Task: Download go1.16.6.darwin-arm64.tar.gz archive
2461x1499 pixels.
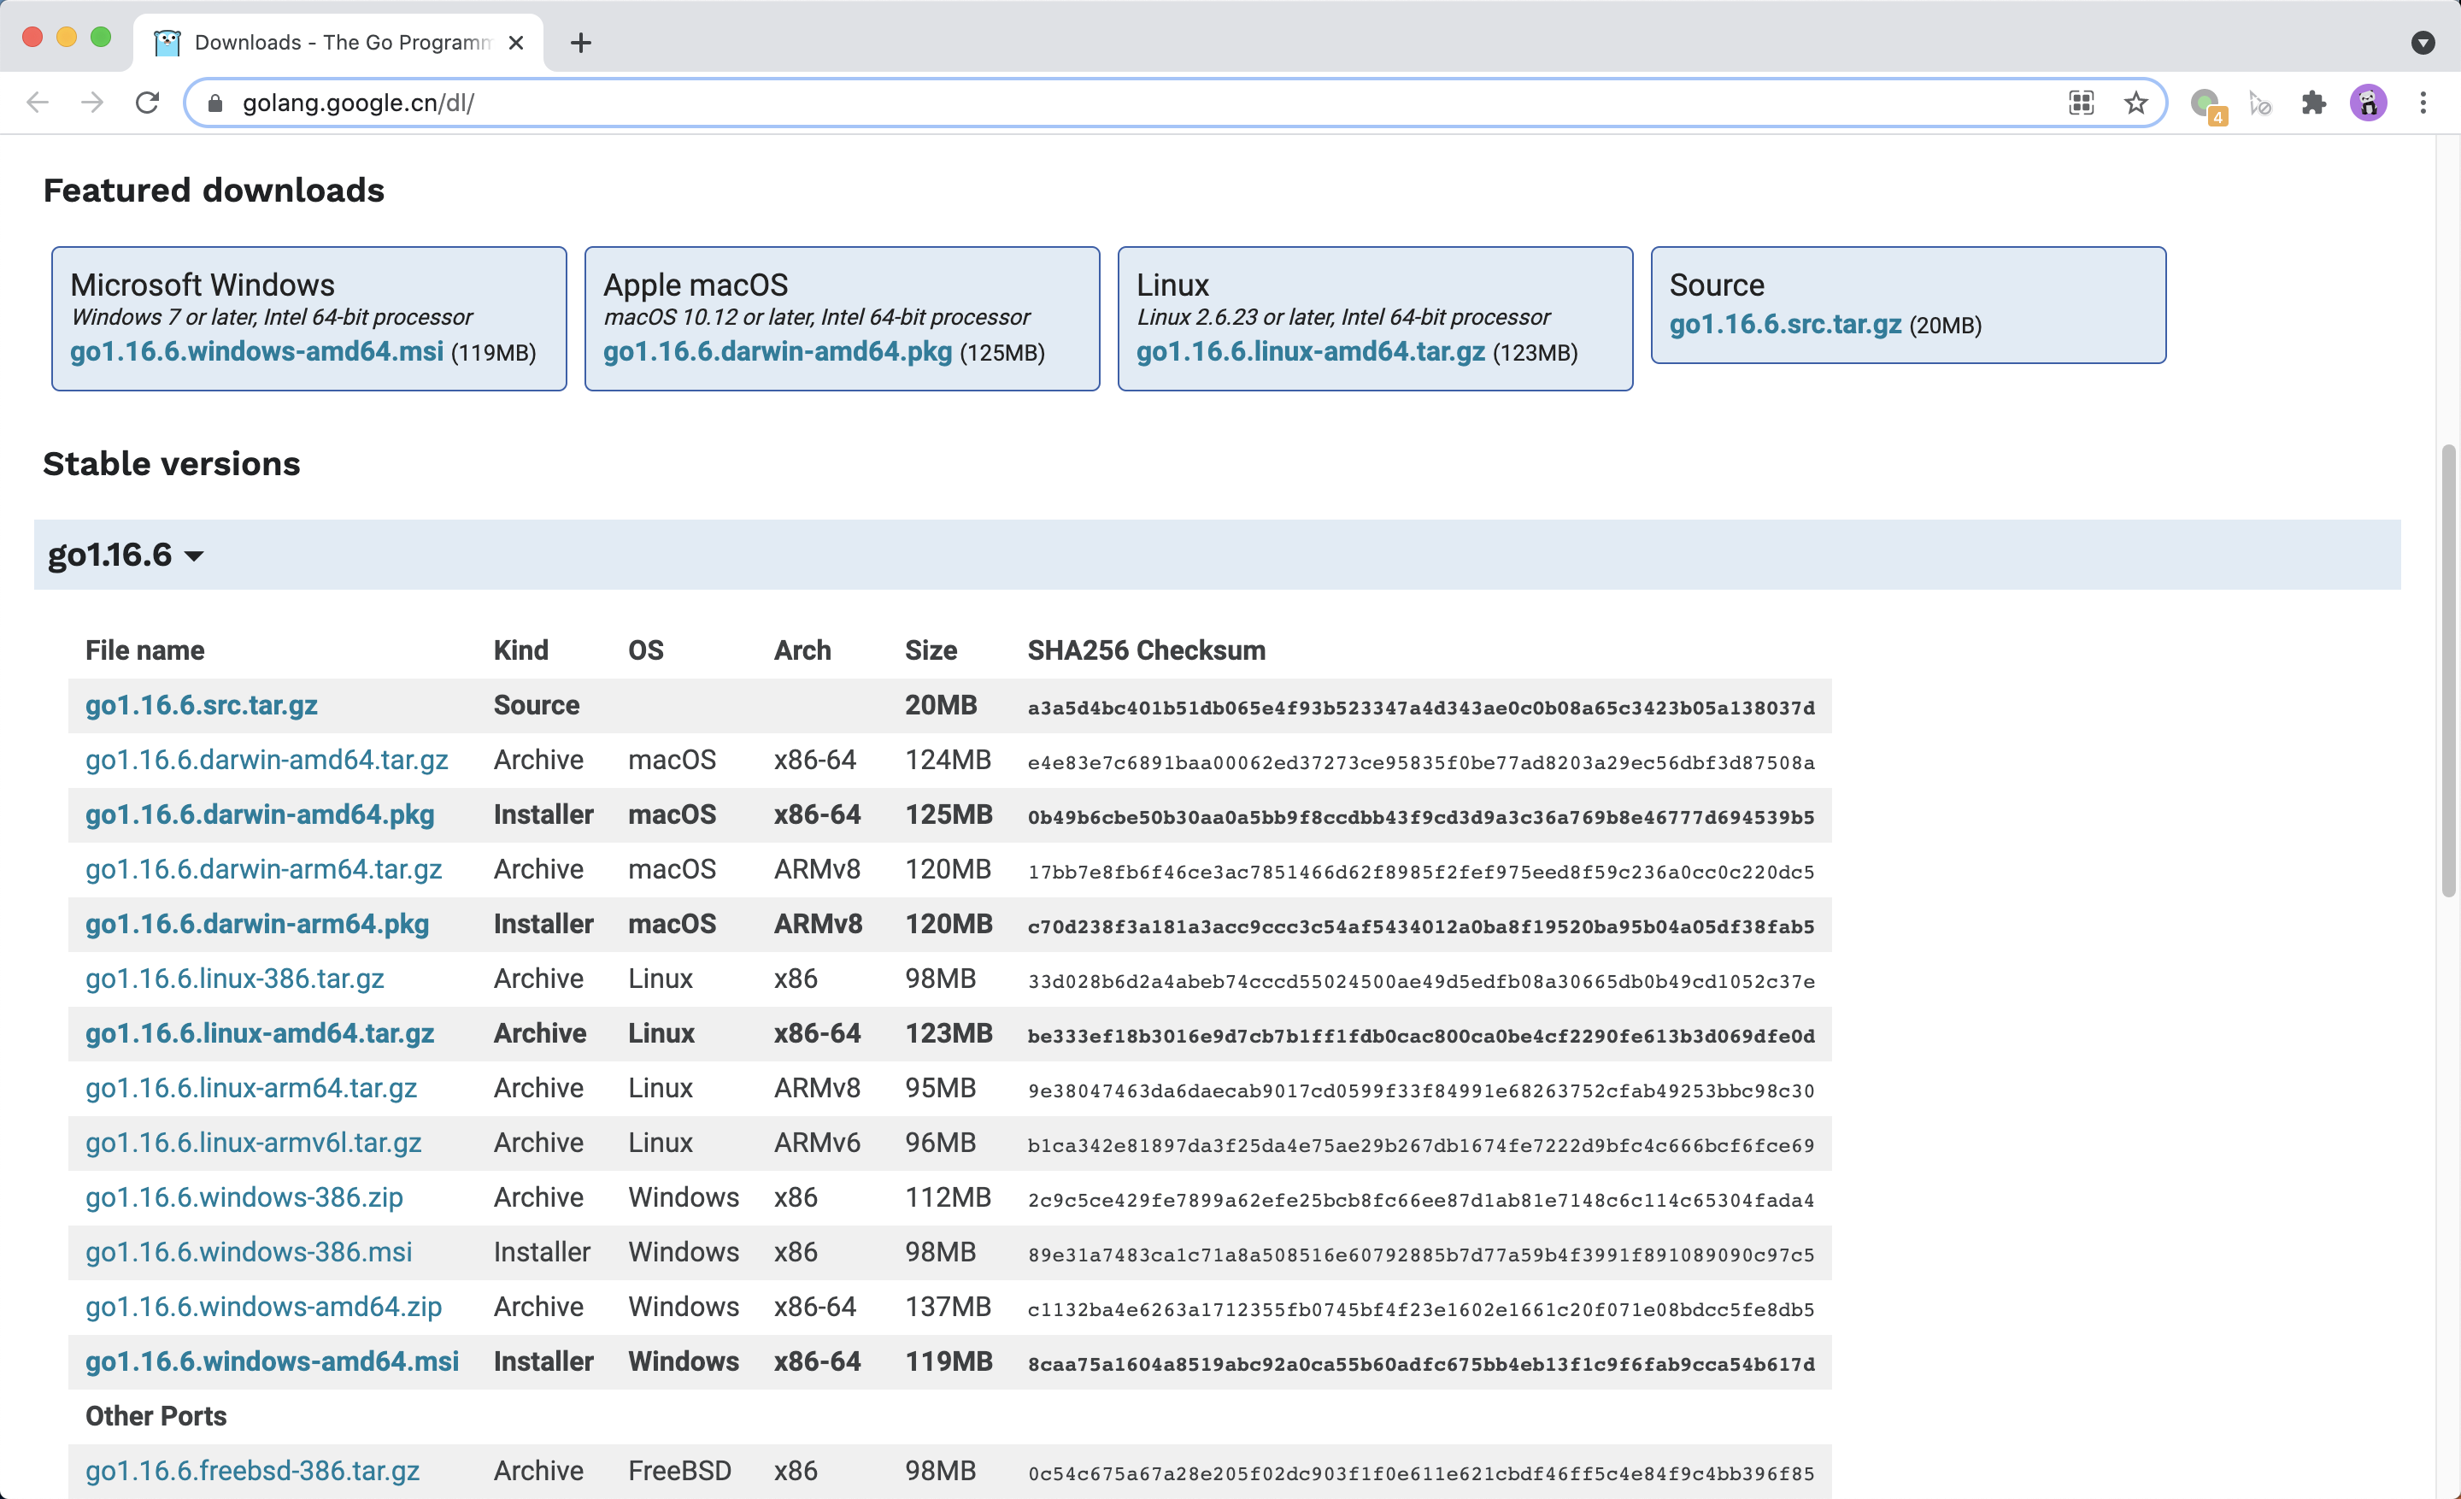Action: [264, 869]
